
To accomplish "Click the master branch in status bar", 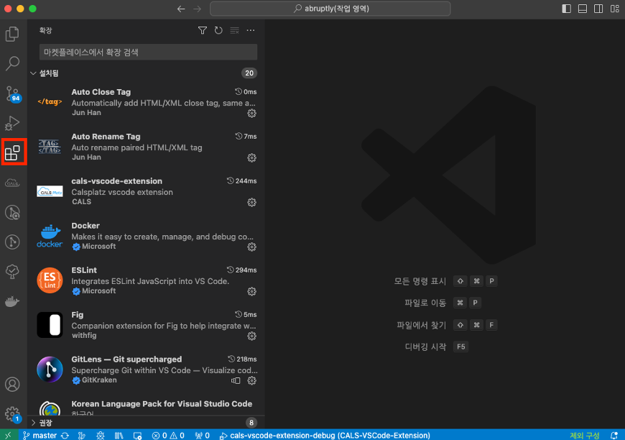I will point(40,436).
